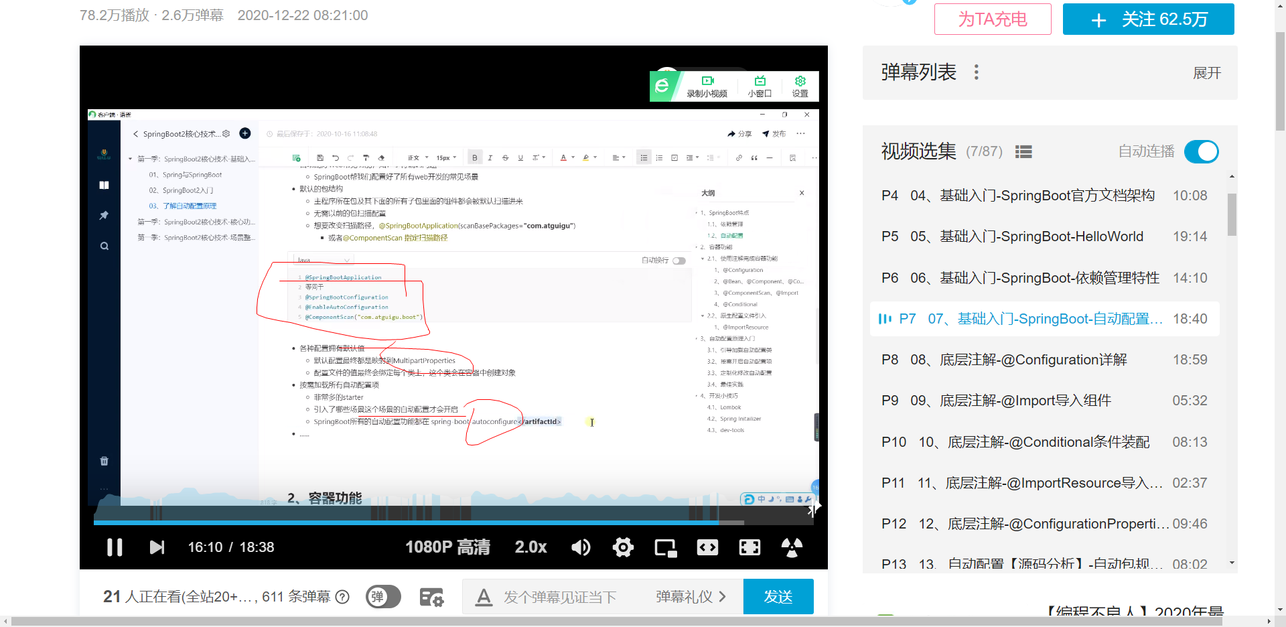Screen dimensions: 1286x627
Task: Click undo arrow in recorded editor
Action: (336, 158)
